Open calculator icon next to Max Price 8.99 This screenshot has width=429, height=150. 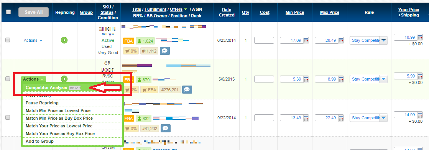(x=341, y=79)
